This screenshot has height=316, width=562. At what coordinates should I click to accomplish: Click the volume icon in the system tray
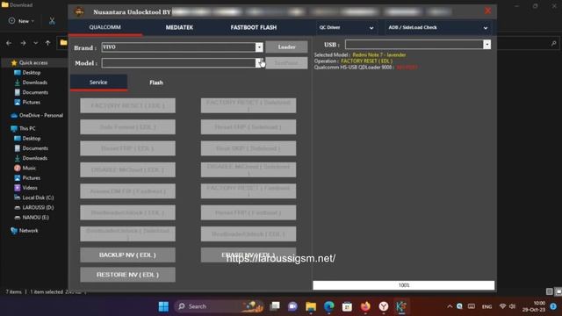click(513, 306)
